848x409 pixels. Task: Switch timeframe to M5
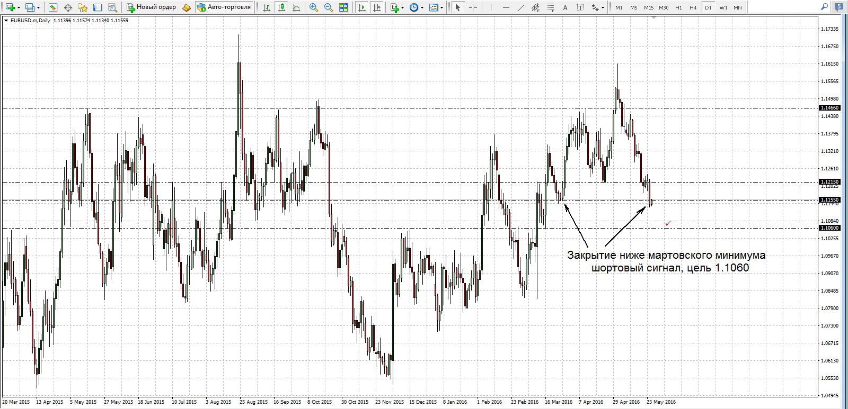[x=634, y=7]
